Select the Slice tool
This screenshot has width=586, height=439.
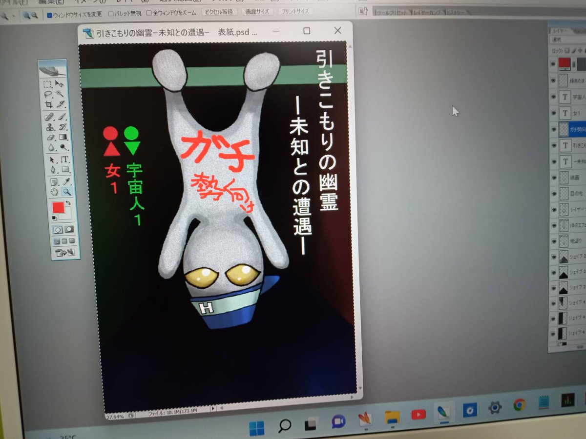pyautogui.click(x=60, y=104)
